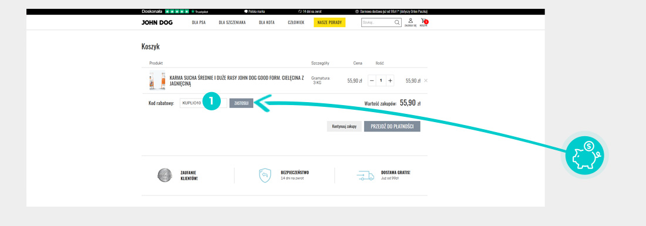The image size is (646, 226).
Task: Open NASZE PORADY yellow menu item
Action: [329, 23]
